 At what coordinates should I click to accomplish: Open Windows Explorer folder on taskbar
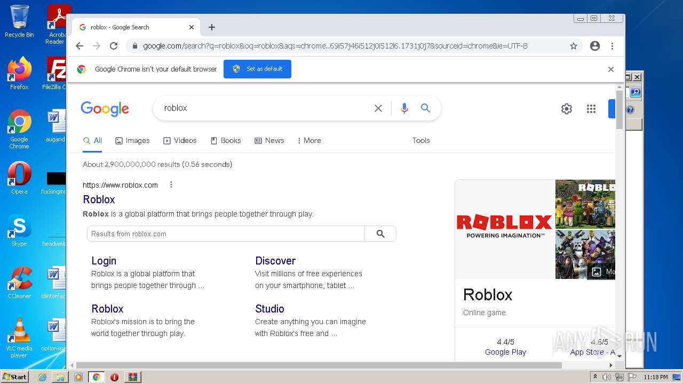(60, 377)
